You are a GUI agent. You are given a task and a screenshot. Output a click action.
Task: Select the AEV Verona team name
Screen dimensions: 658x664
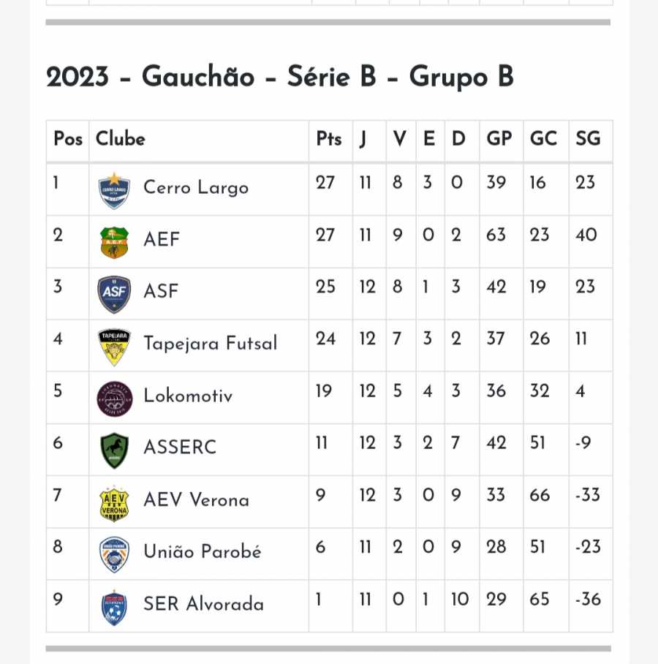tap(197, 500)
